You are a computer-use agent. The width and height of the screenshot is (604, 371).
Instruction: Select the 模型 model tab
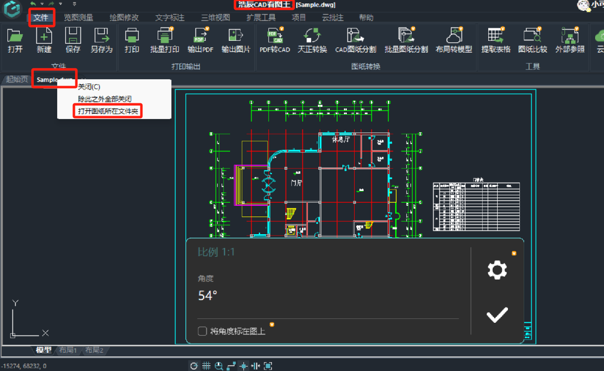pyautogui.click(x=43, y=350)
